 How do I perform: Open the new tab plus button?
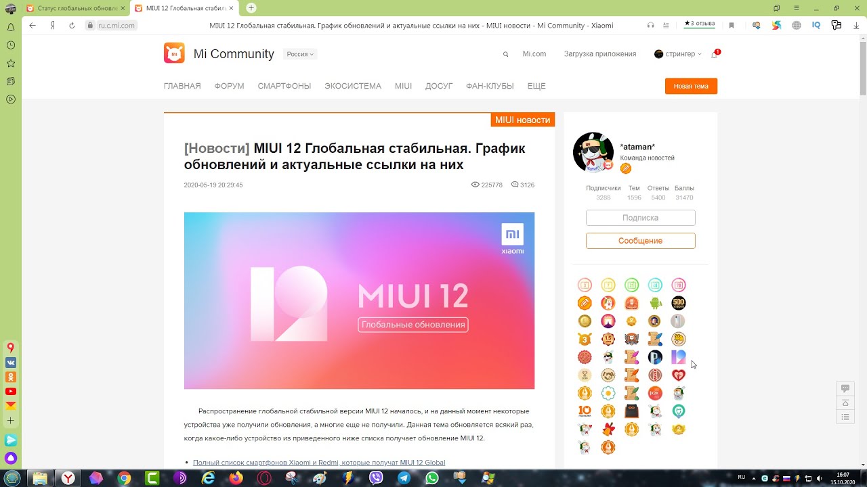[251, 8]
